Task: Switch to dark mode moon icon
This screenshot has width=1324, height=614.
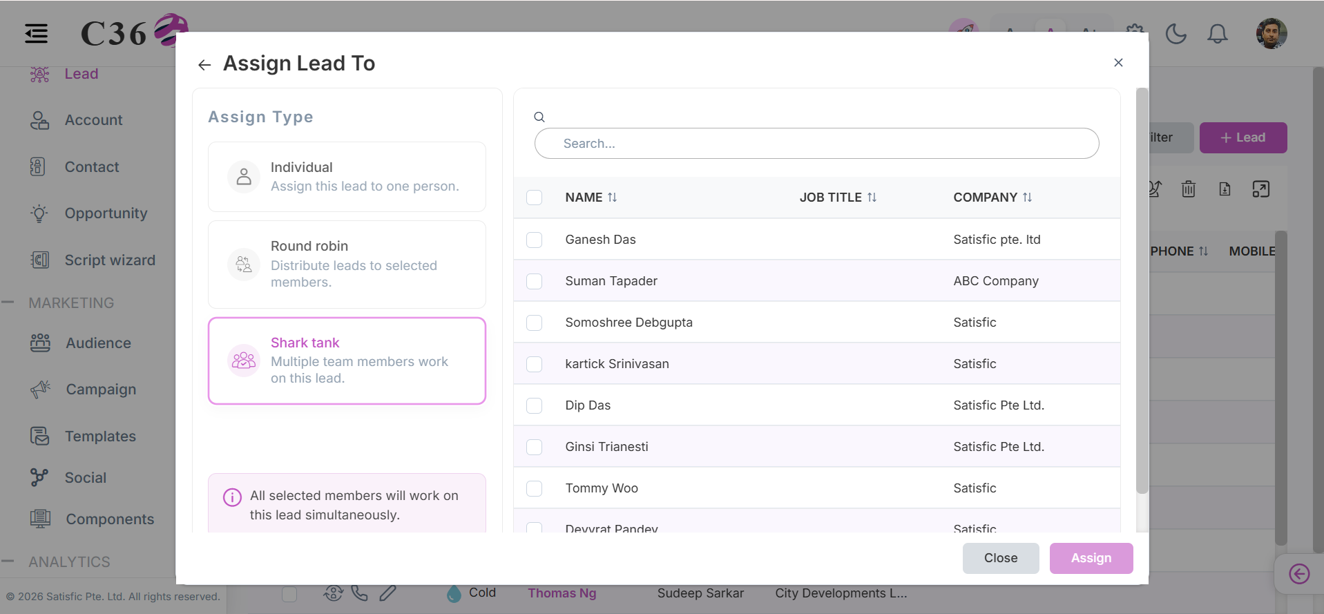Action: 1176,34
